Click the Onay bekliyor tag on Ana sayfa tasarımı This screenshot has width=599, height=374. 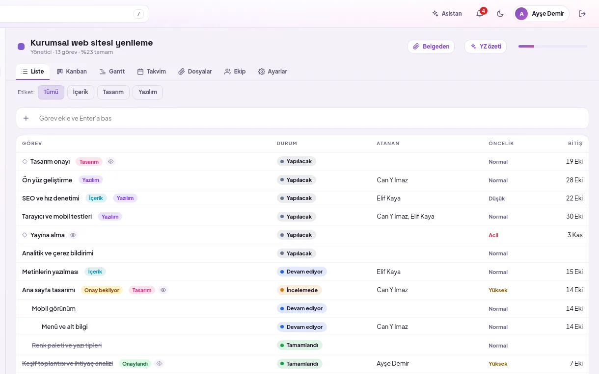tap(102, 290)
